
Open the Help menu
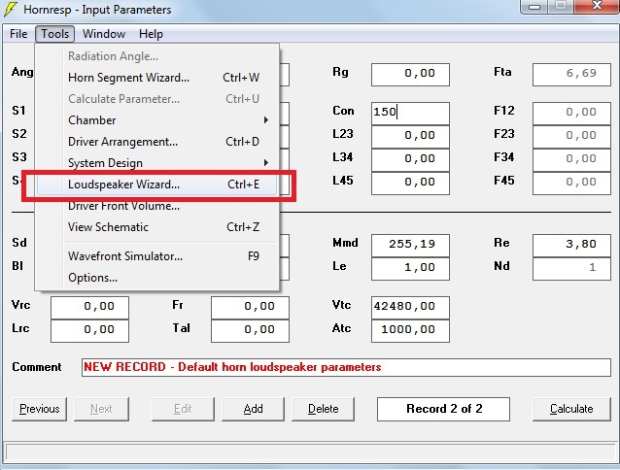point(151,34)
